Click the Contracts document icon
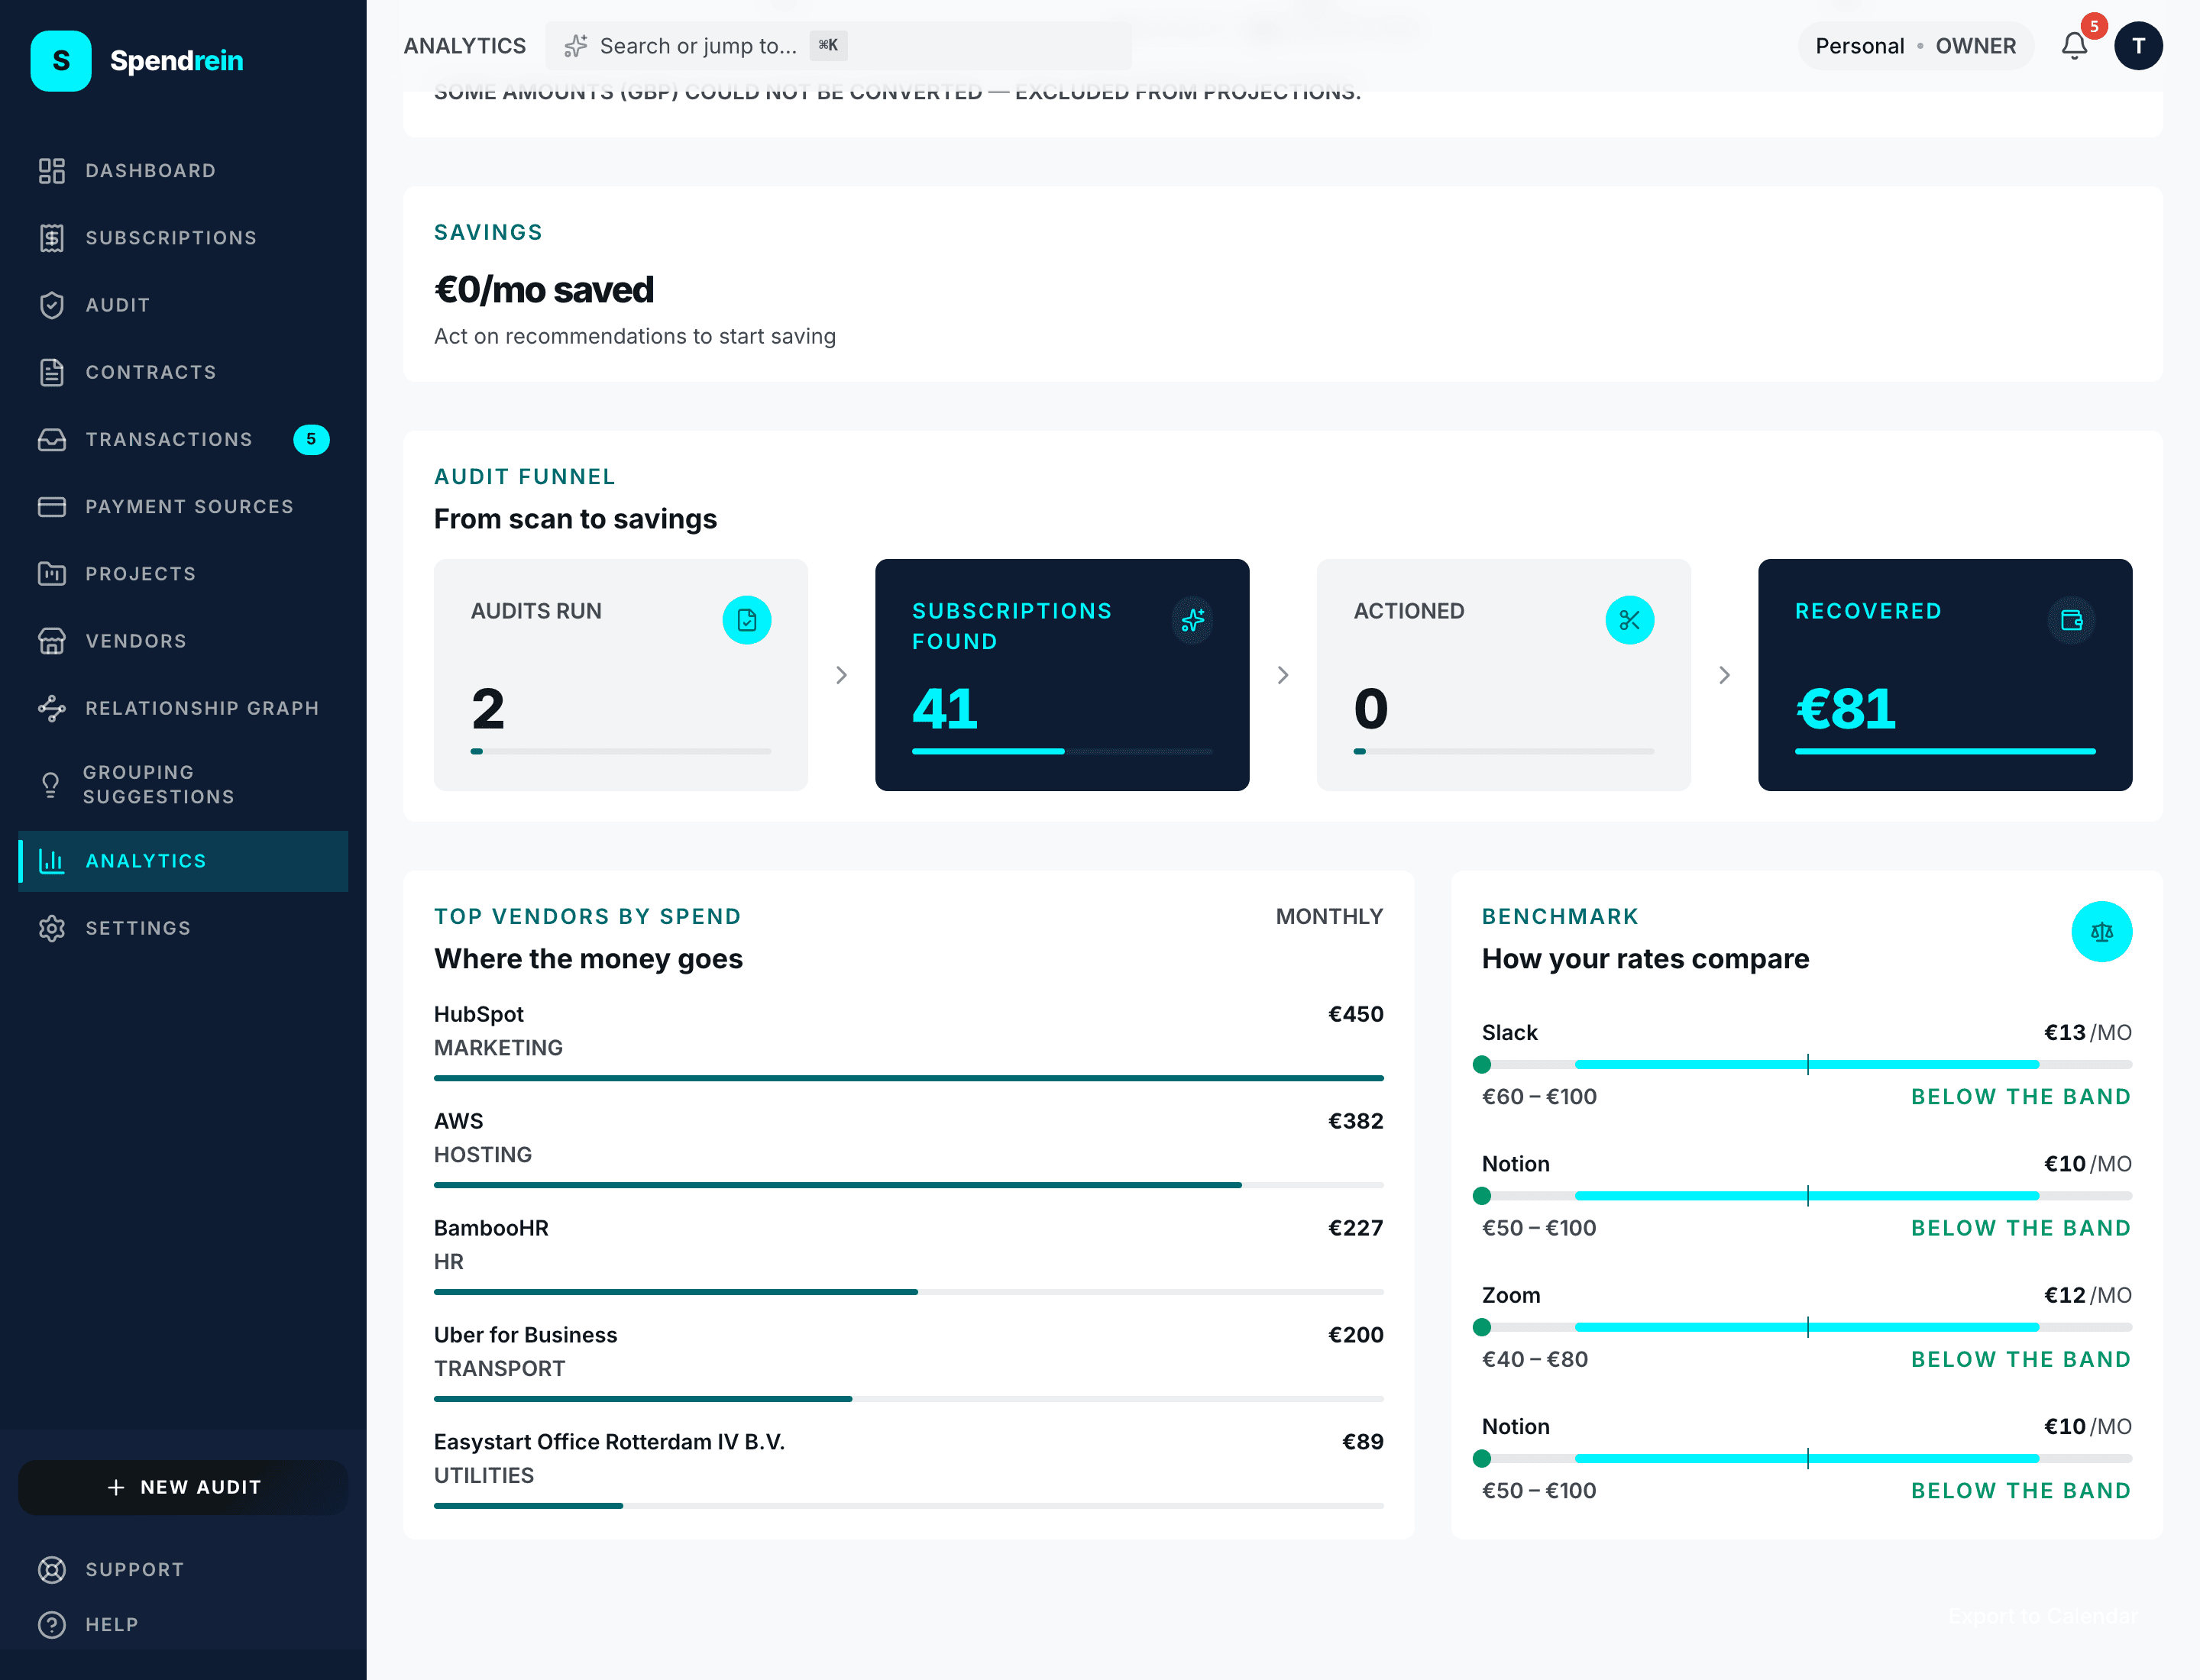This screenshot has height=1680, width=2200. click(x=52, y=372)
